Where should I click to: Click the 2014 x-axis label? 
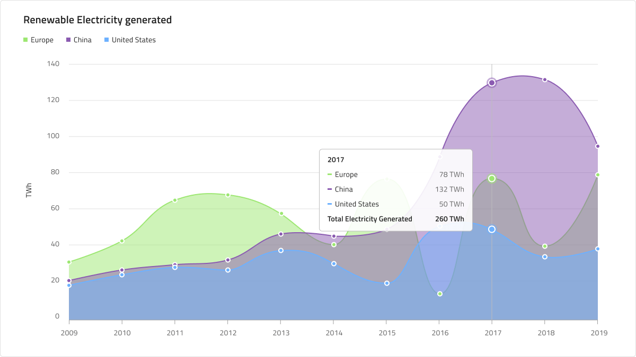334,333
